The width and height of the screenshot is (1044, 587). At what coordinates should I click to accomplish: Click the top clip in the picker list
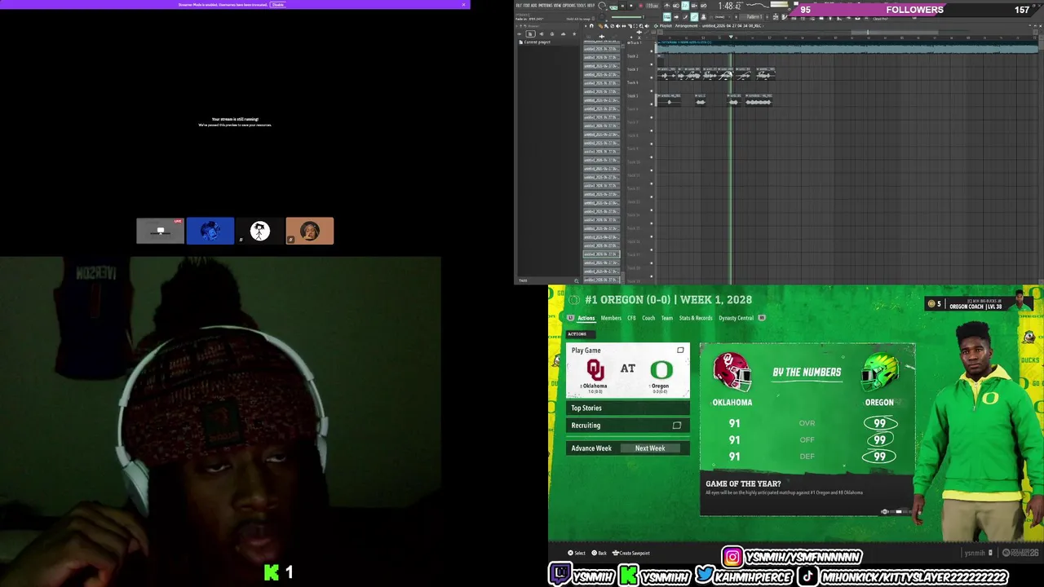(x=601, y=42)
